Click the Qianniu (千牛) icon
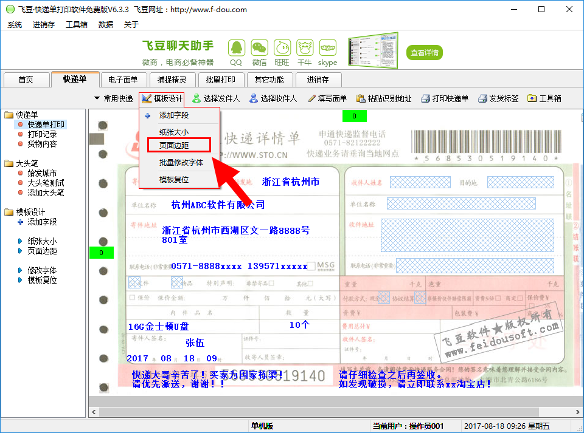This screenshot has height=433, width=584. 305,48
